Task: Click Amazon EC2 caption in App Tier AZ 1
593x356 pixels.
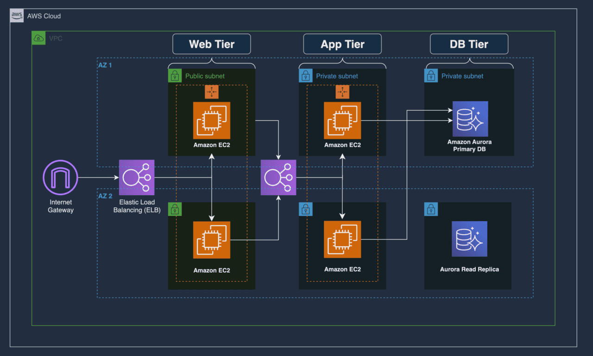Action: [342, 145]
